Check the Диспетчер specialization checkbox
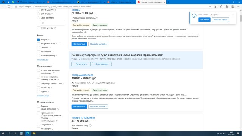This screenshot has height=136, width=242. pyautogui.click(x=39, y=87)
